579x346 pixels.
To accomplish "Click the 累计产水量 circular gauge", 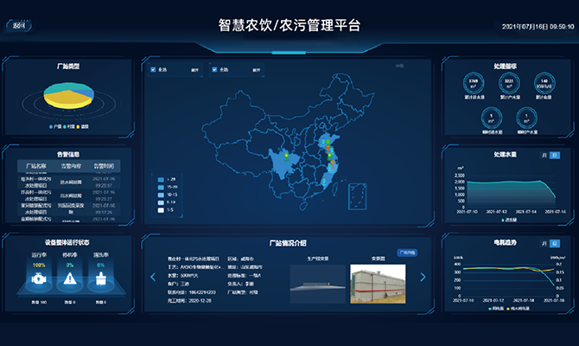I will [509, 86].
